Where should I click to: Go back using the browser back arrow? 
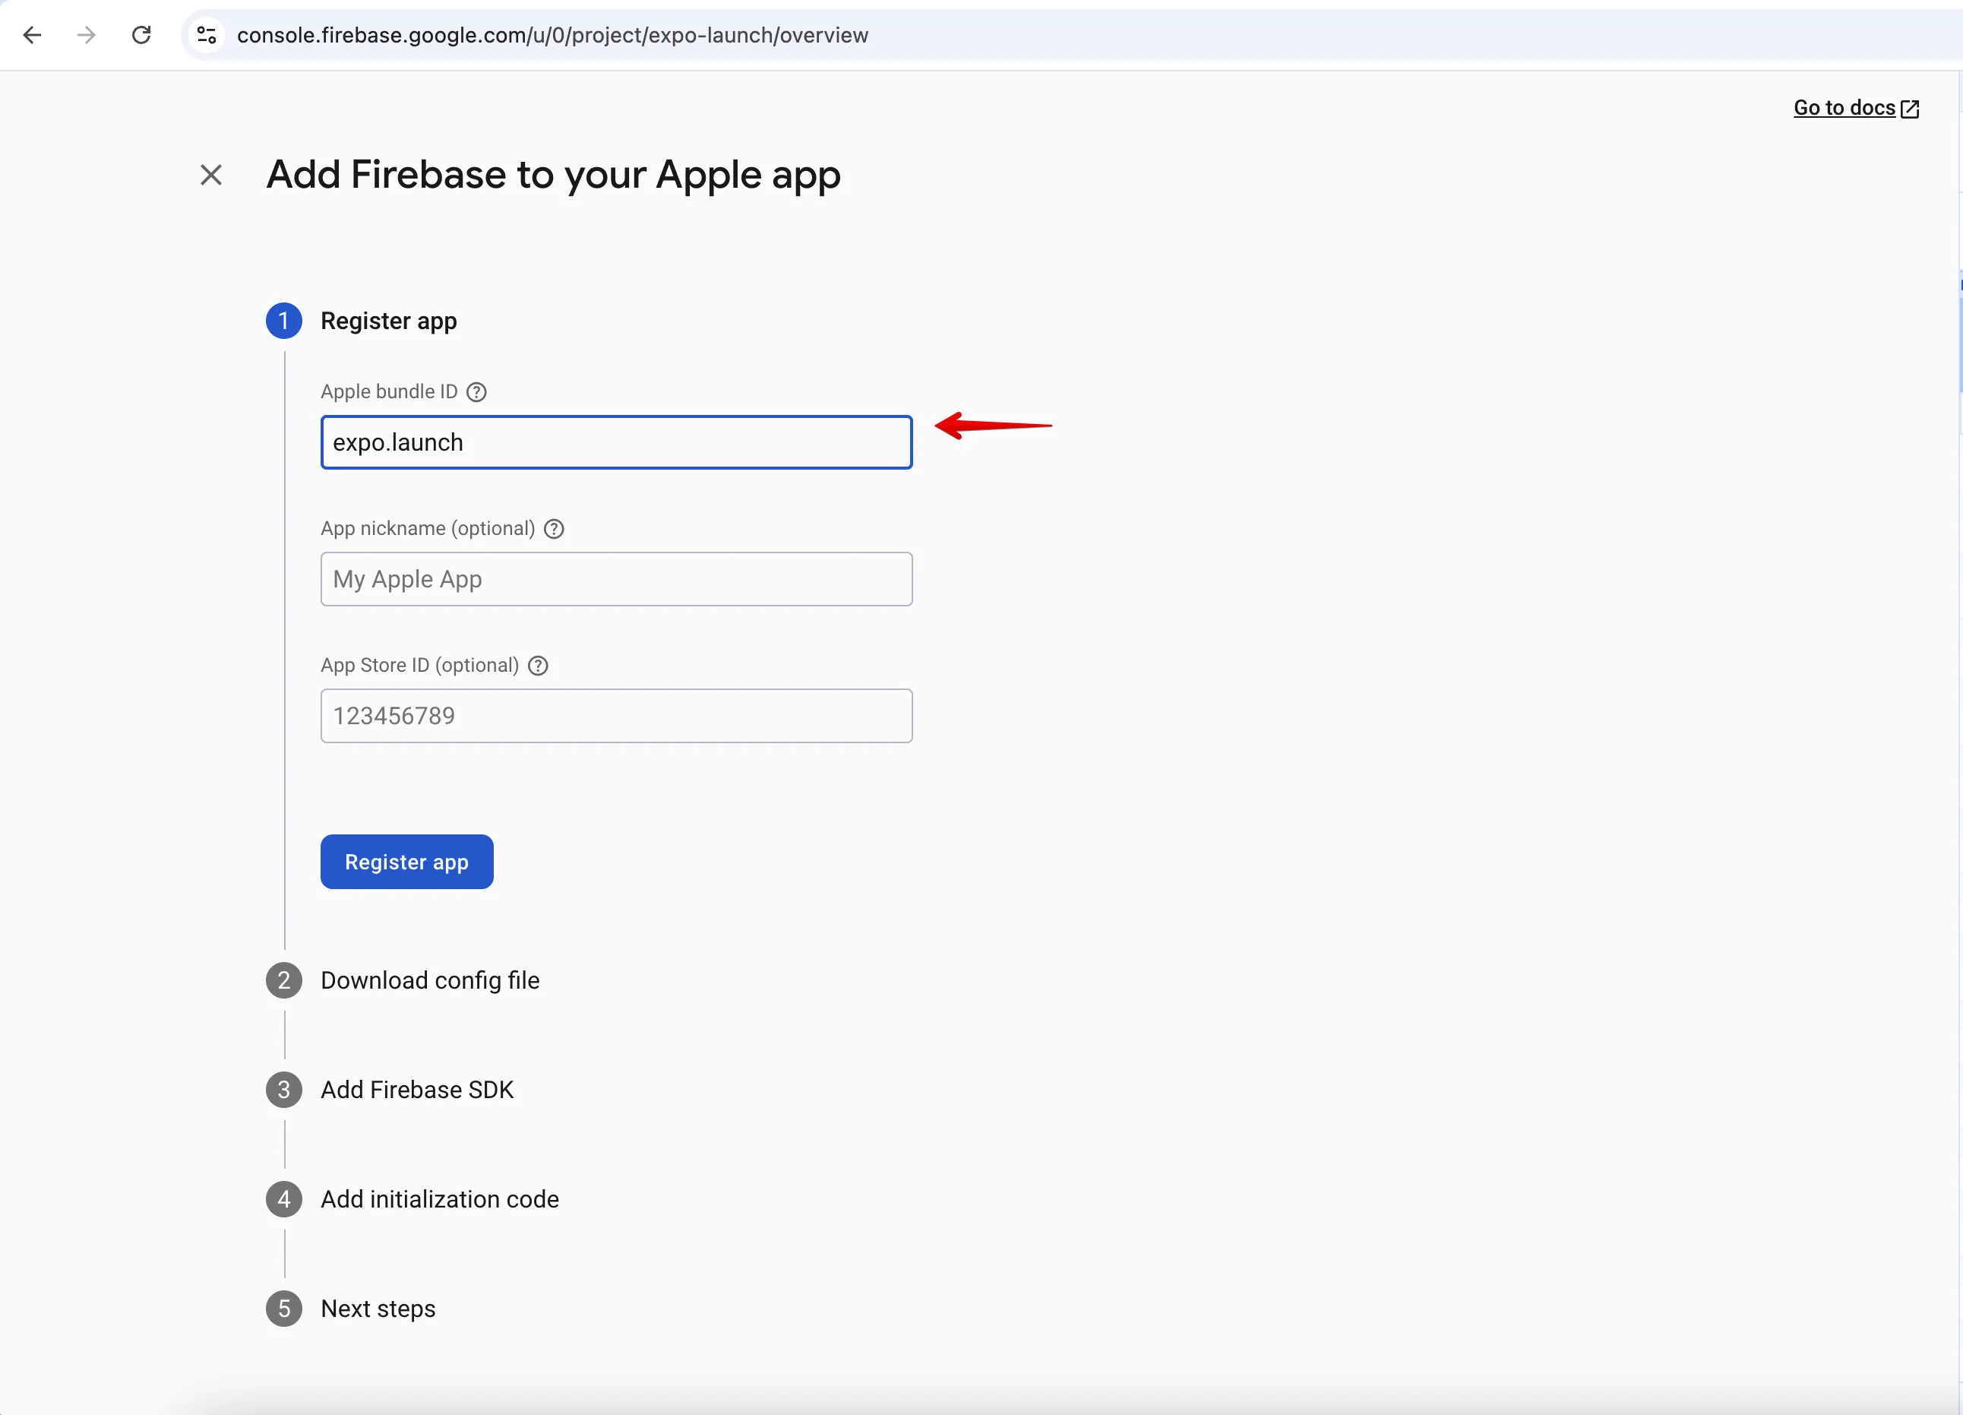coord(32,36)
